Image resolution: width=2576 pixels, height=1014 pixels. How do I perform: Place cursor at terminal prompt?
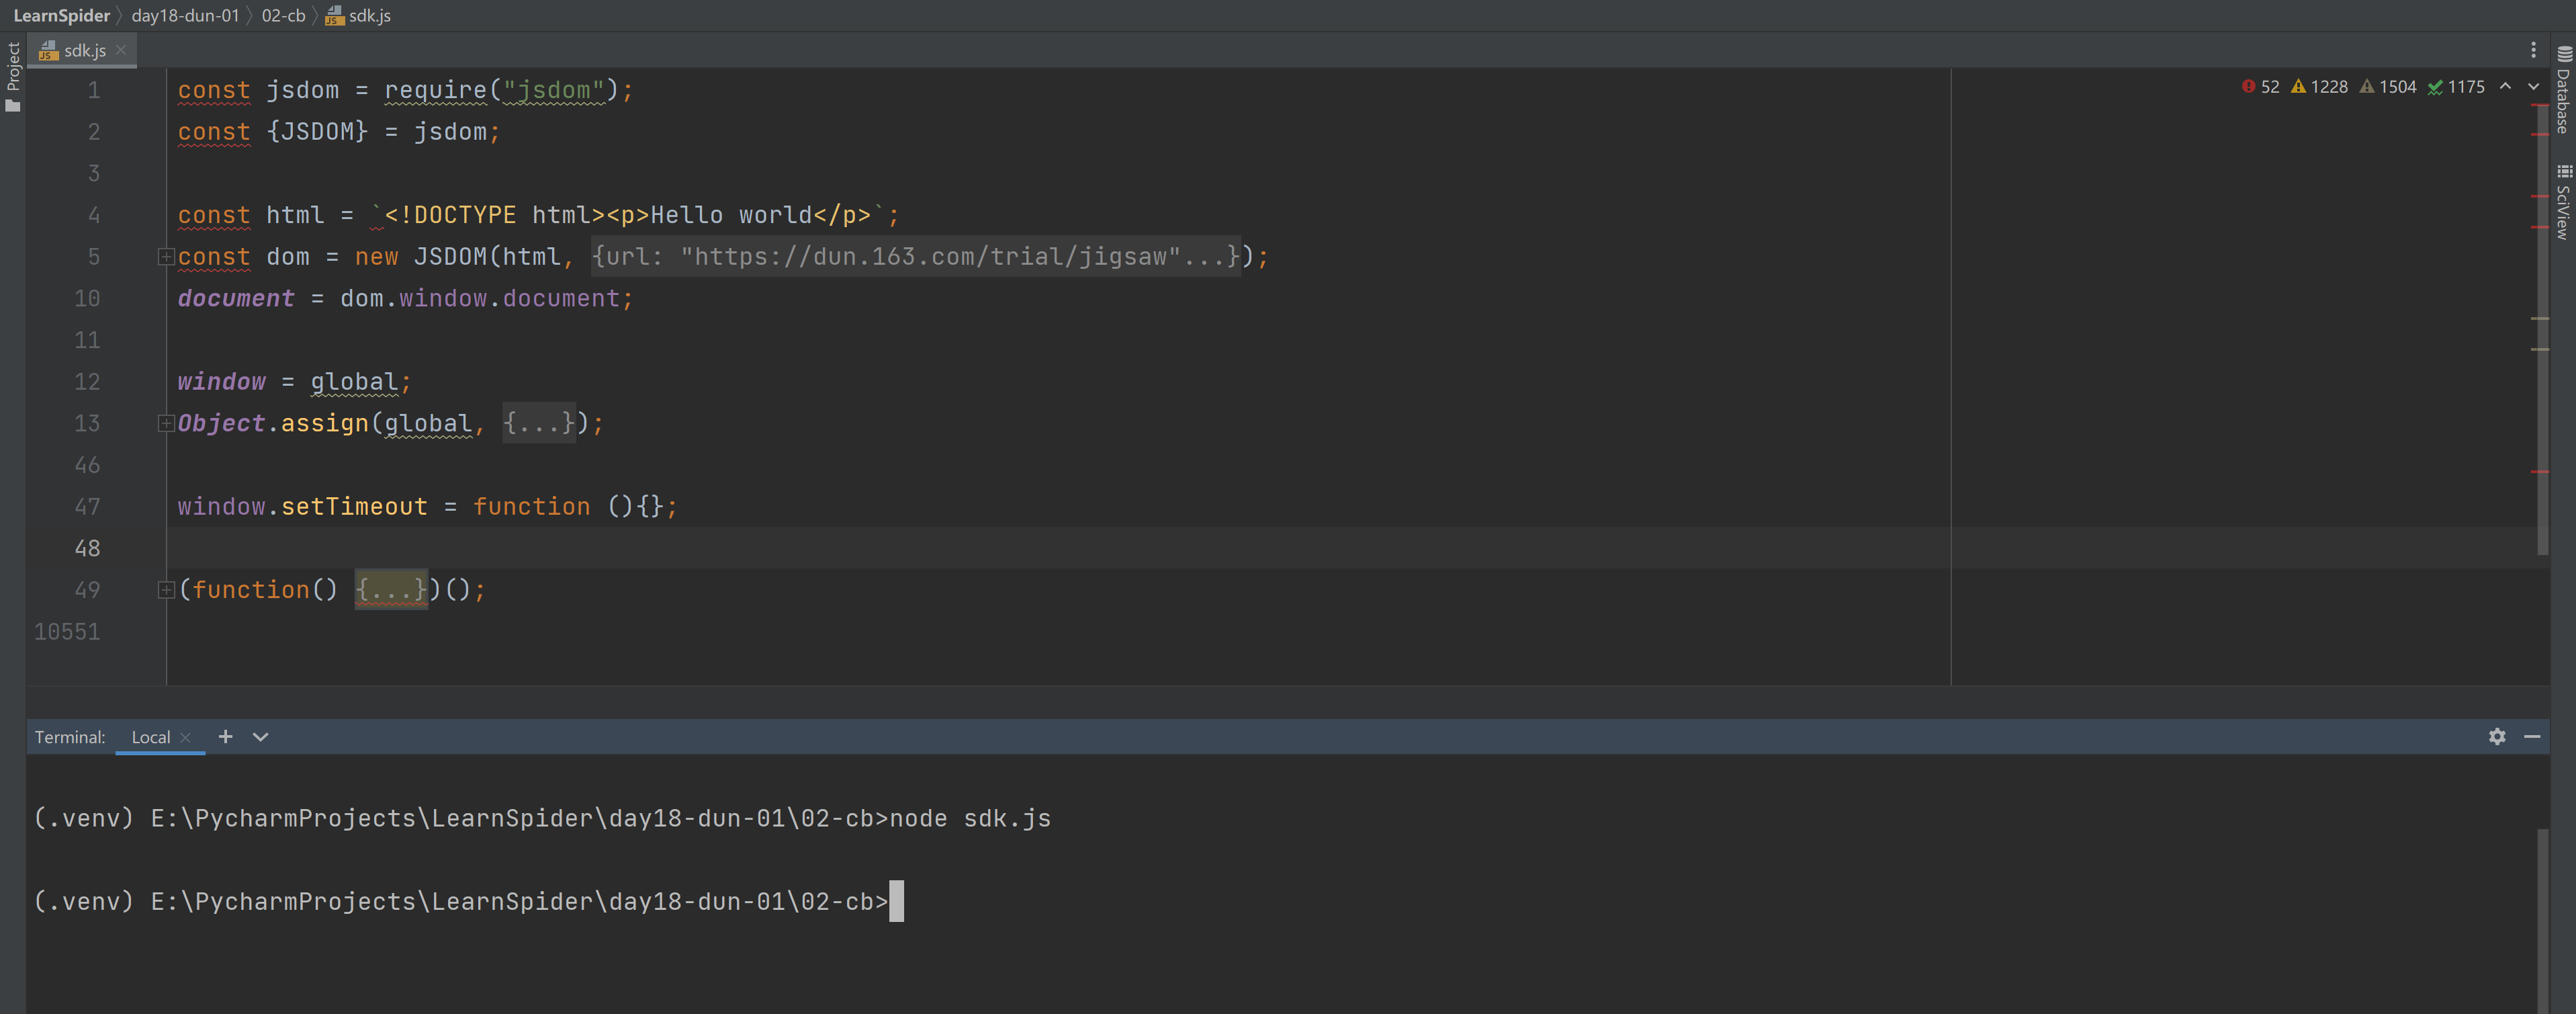896,901
